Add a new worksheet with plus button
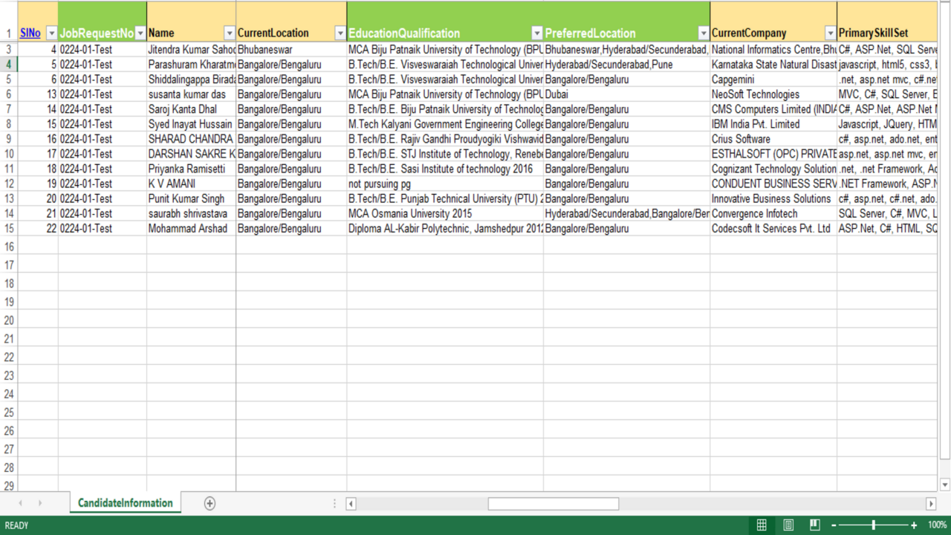951x535 pixels. tap(210, 504)
